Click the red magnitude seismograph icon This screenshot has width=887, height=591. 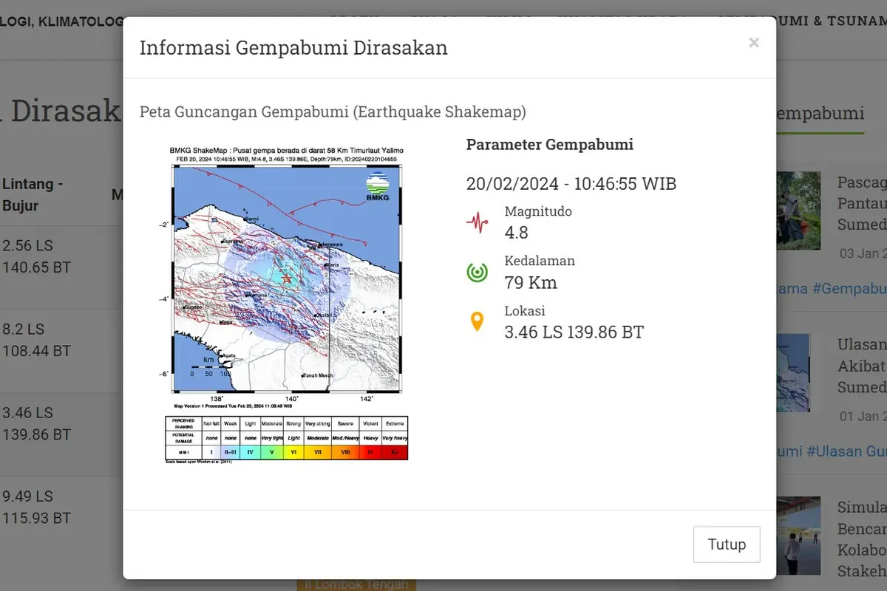point(478,222)
